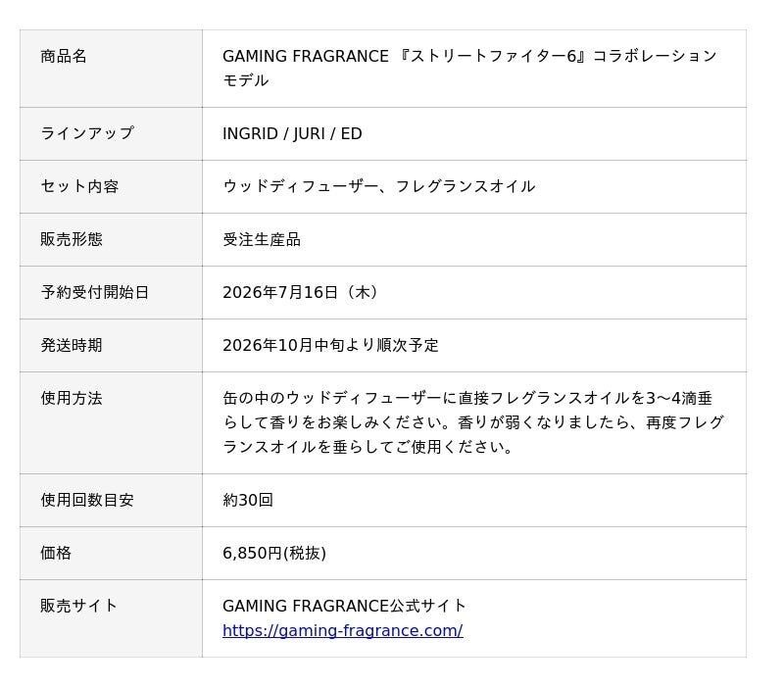This screenshot has height=687, width=784.
Task: Click the 使用回数目安 label cell
Action: [111, 501]
